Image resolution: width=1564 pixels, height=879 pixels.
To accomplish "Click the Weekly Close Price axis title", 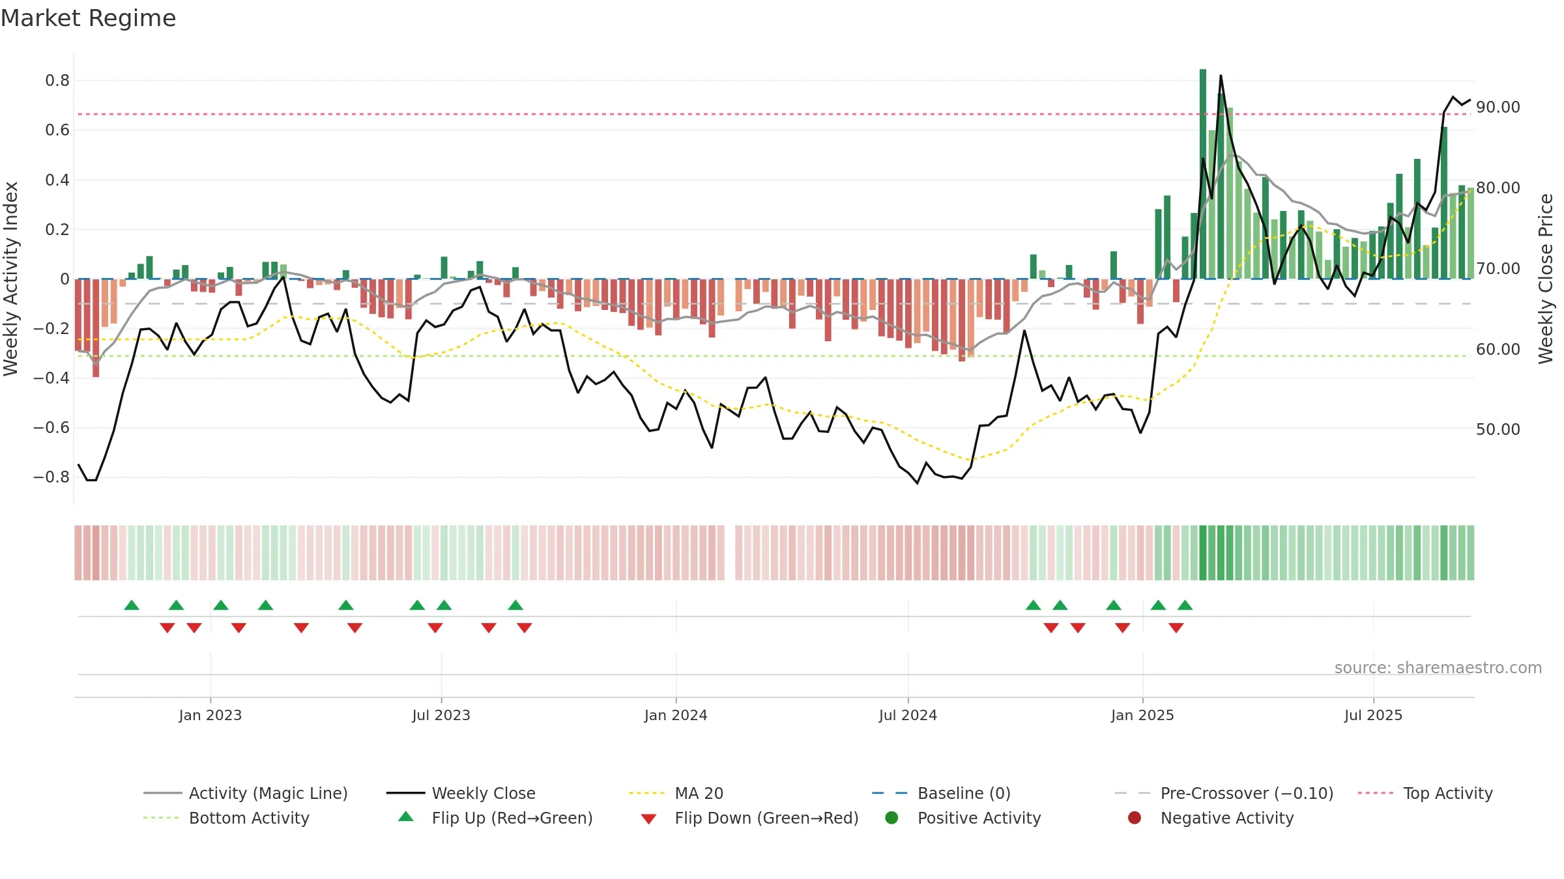I will pyautogui.click(x=1546, y=279).
